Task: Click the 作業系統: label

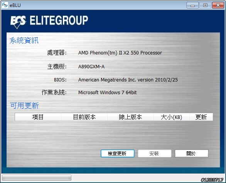Action: point(54,93)
